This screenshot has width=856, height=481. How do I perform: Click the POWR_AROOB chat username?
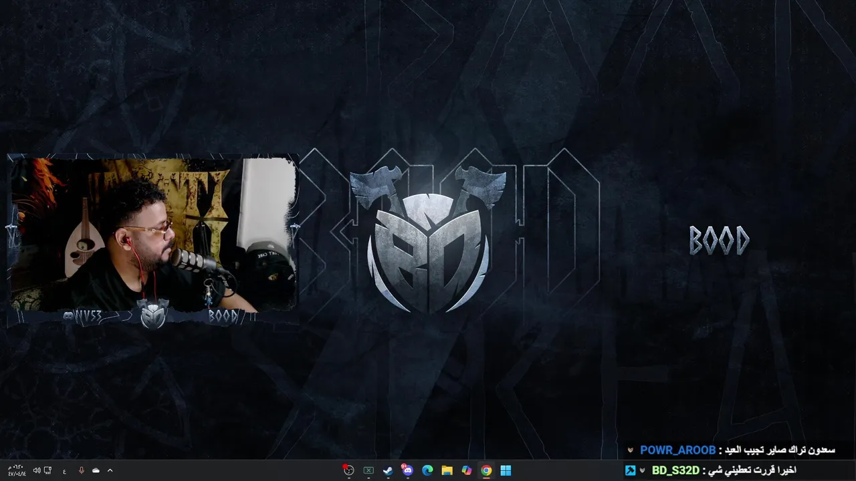click(x=677, y=450)
